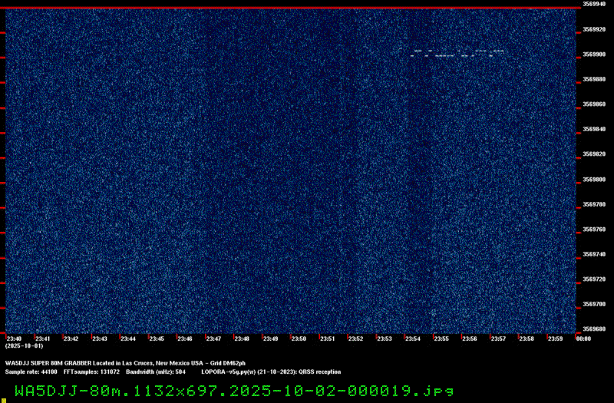Image resolution: width=614 pixels, height=403 pixels.
Task: Click the 23:41 time marker
Action: (43, 339)
